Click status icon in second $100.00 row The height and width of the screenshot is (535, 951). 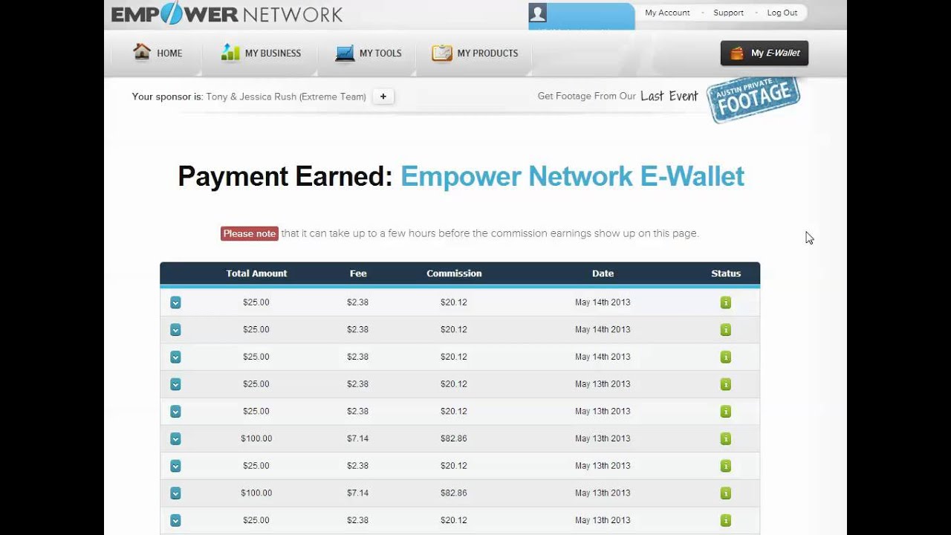pos(726,493)
